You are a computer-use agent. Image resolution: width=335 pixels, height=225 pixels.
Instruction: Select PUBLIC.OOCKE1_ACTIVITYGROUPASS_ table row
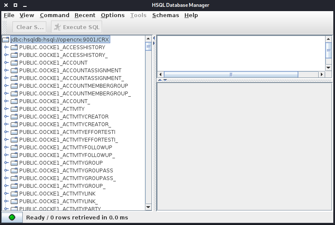67,178
